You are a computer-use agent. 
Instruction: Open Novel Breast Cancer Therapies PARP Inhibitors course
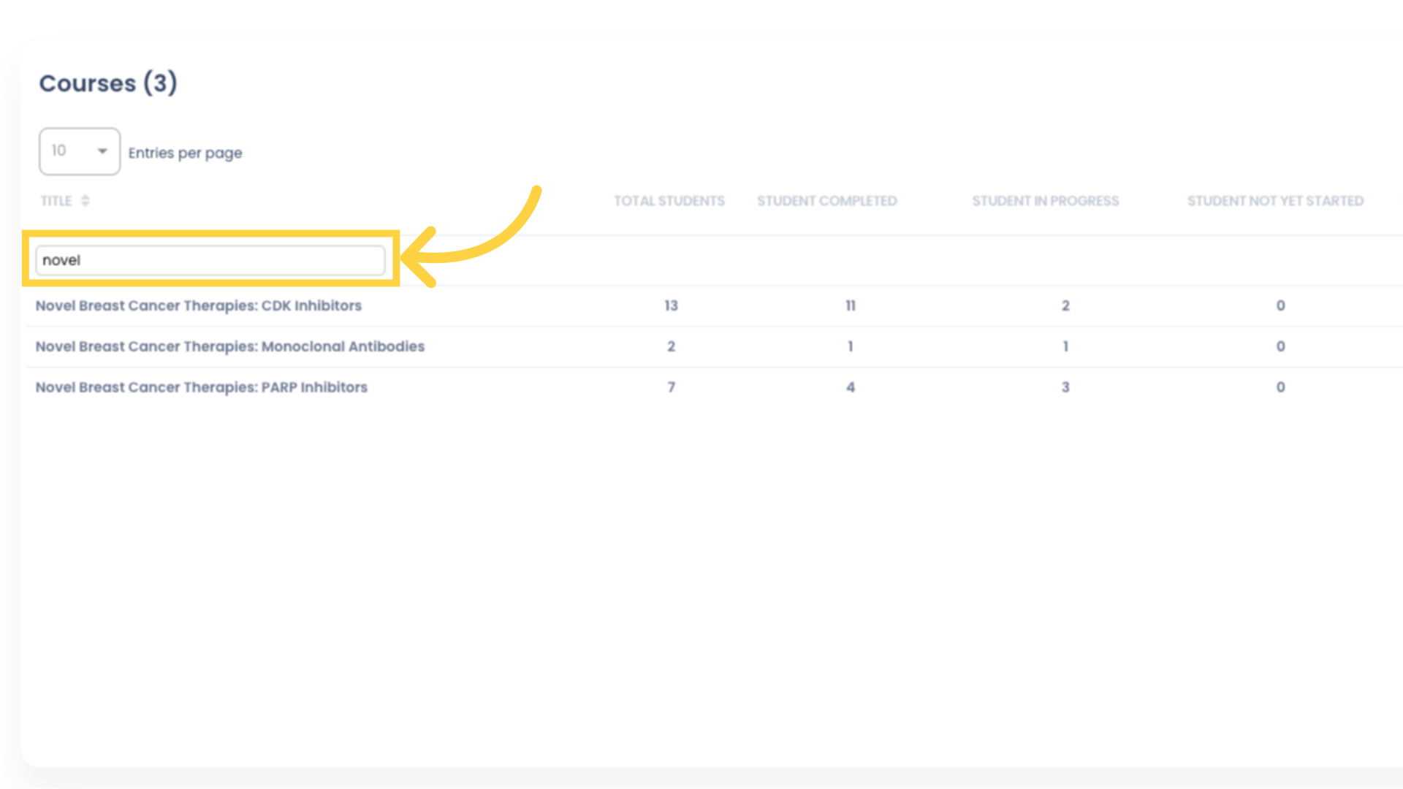pos(202,386)
